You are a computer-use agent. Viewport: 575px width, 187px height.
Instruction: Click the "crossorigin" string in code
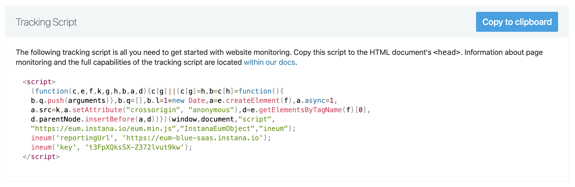(153, 110)
